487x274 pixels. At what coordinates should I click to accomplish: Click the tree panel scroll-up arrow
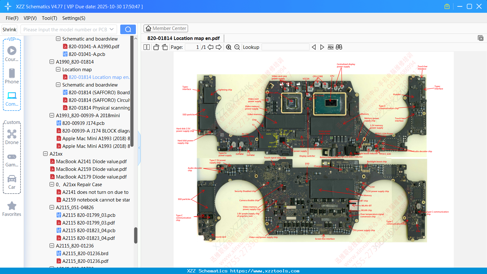136,39
